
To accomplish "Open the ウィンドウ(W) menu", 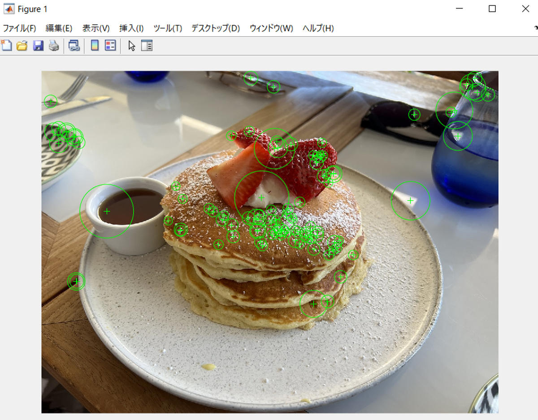I will point(271,28).
